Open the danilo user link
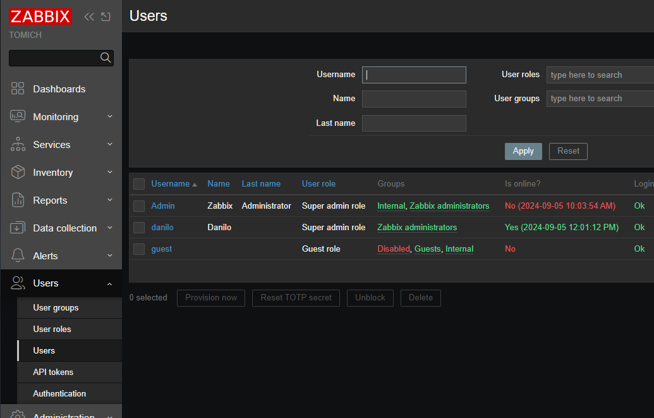Image resolution: width=654 pixels, height=418 pixels. [x=162, y=228]
